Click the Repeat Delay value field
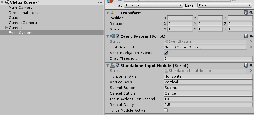The width and height of the screenshot is (254, 115). click(208, 105)
